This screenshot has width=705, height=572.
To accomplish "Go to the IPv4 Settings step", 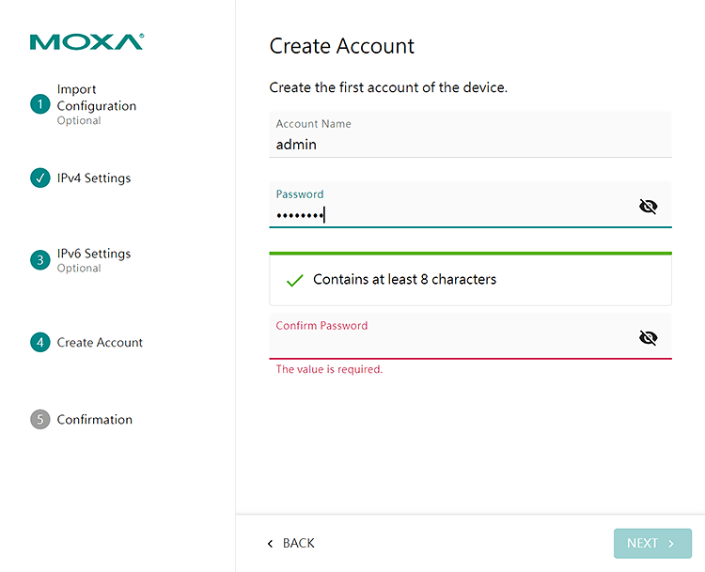I will (x=93, y=178).
